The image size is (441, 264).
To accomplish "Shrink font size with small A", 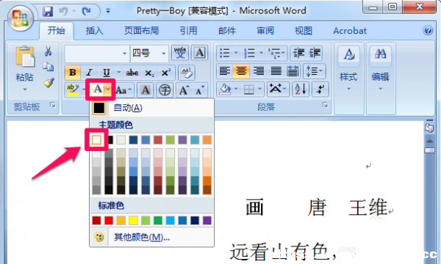I will click(x=200, y=90).
